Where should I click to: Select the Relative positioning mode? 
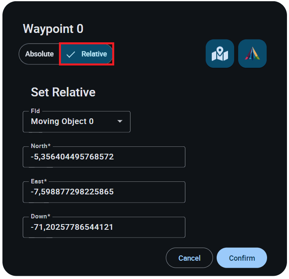coord(94,54)
